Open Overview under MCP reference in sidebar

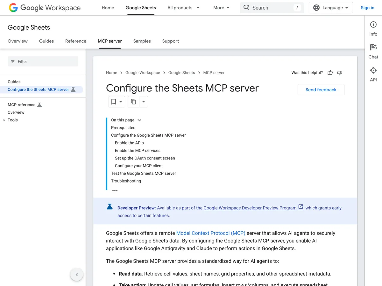coord(16,112)
